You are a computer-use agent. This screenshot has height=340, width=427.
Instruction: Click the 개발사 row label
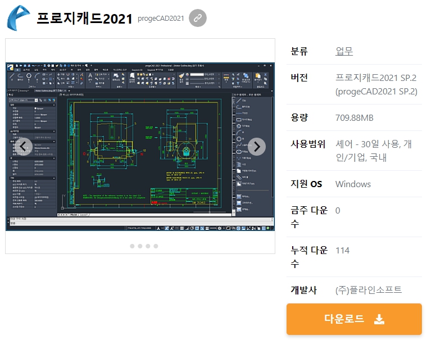click(x=303, y=290)
